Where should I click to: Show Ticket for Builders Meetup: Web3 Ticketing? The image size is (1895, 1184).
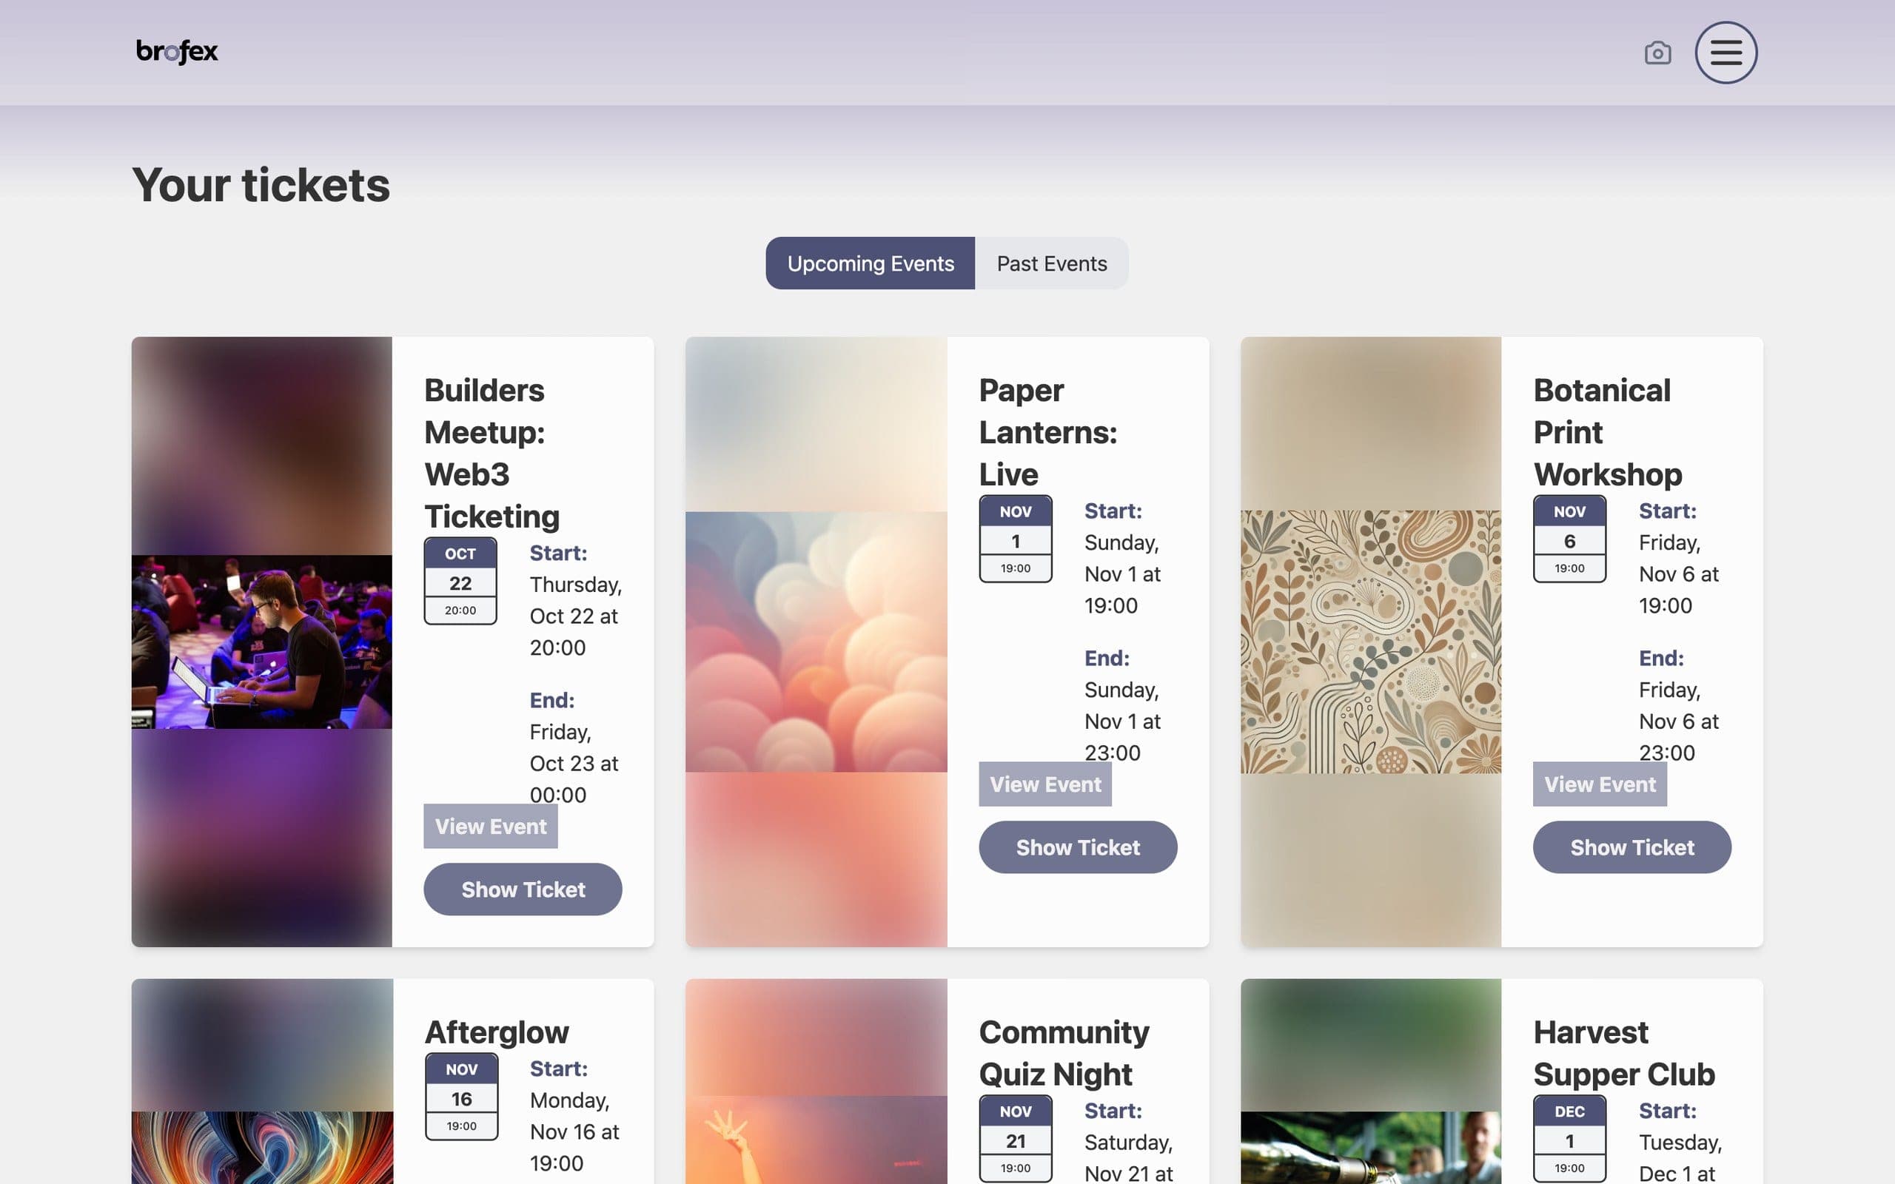click(x=523, y=889)
